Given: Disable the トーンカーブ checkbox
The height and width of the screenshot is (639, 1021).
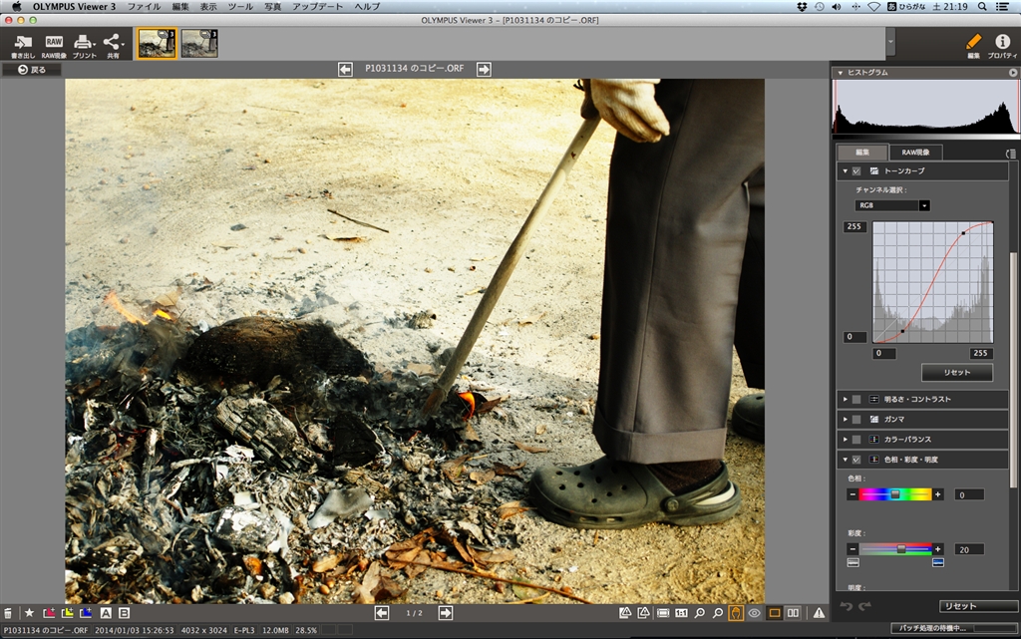Looking at the screenshot, I should (x=856, y=171).
